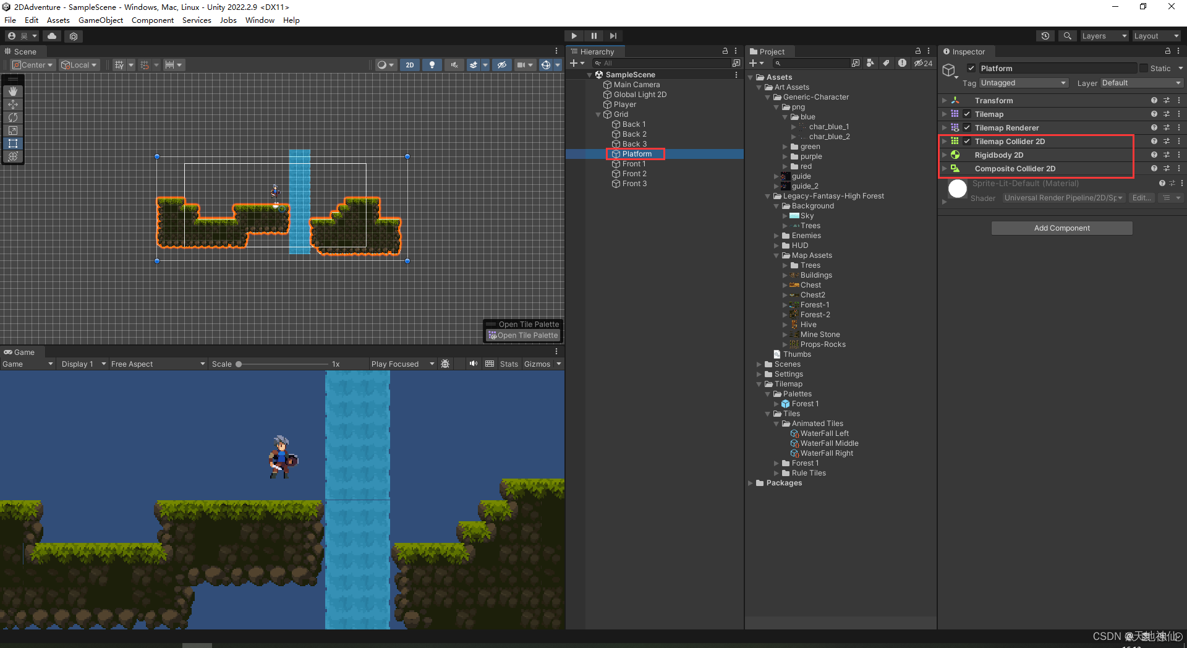Toggle the Static checkbox
1187x648 pixels.
tap(1144, 68)
